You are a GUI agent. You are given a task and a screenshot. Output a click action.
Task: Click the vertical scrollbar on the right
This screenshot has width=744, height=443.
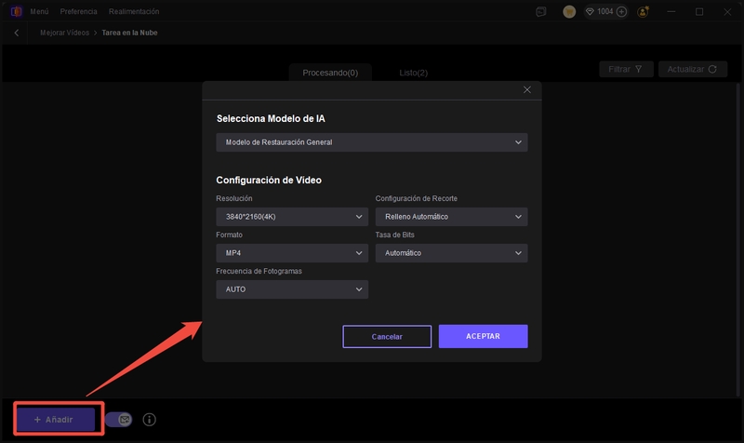pyautogui.click(x=737, y=239)
